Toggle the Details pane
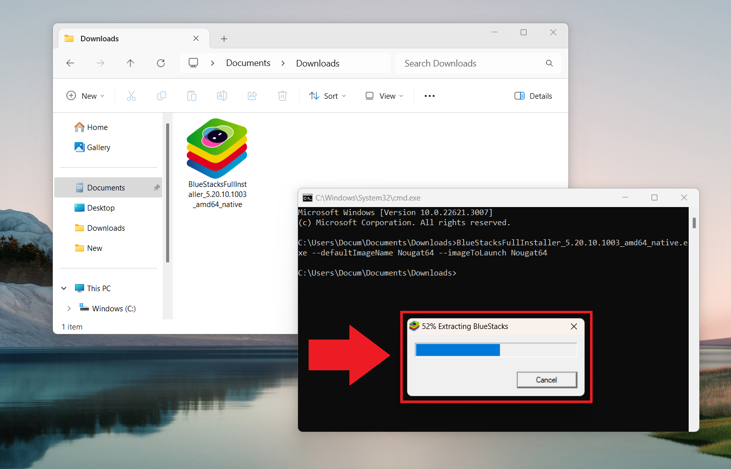 click(x=534, y=96)
